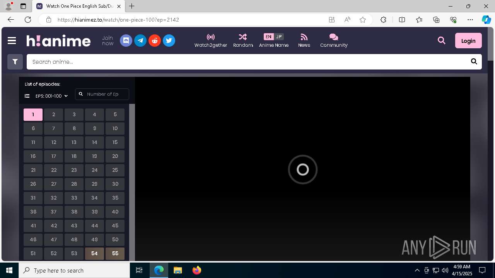The height and width of the screenshot is (278, 495).
Task: Open File Explorer from taskbar
Action: 178,270
